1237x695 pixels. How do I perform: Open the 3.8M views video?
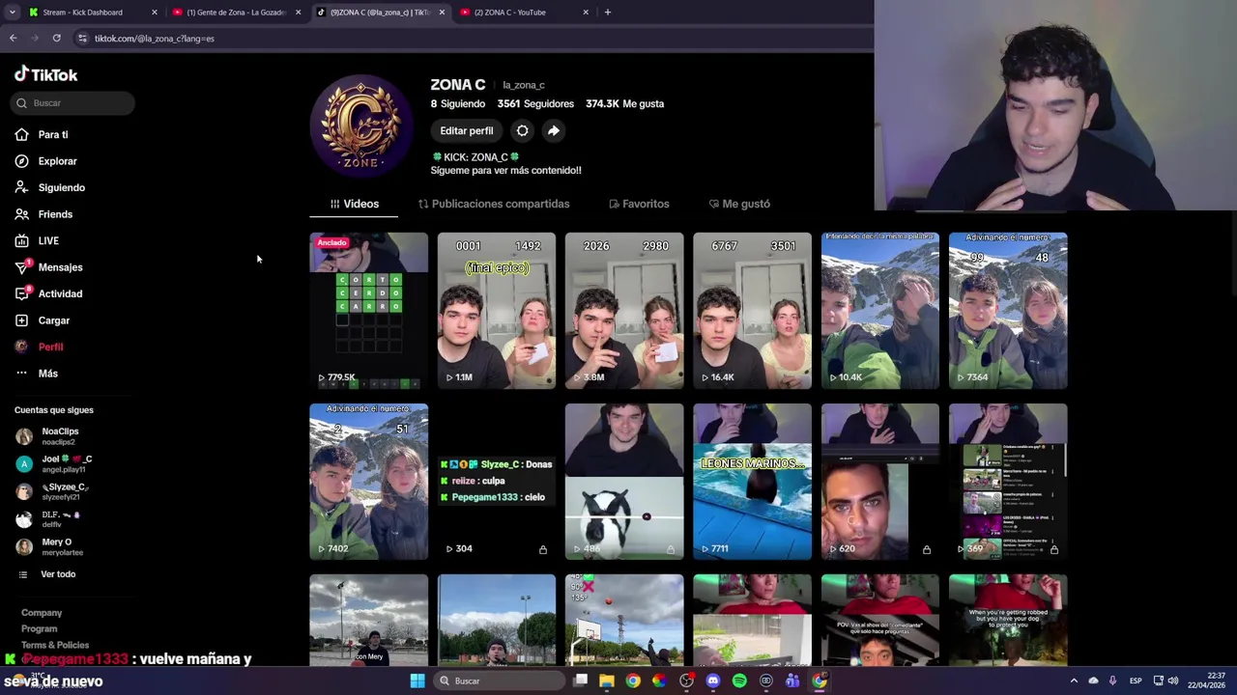pos(623,311)
